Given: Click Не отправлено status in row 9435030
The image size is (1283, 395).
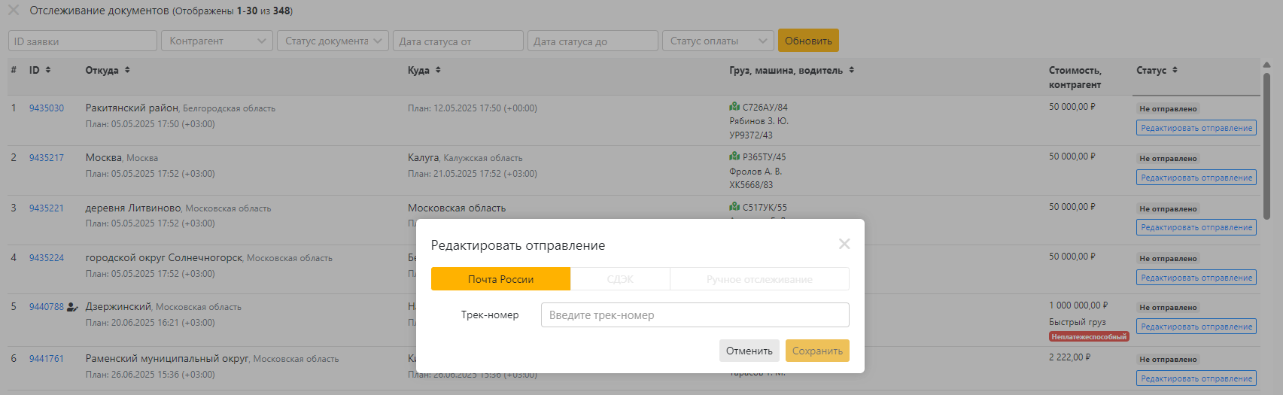Looking at the screenshot, I should [1168, 109].
